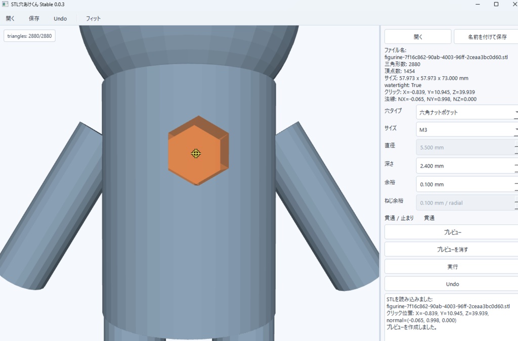Click the プレビュー button

pyautogui.click(x=452, y=232)
